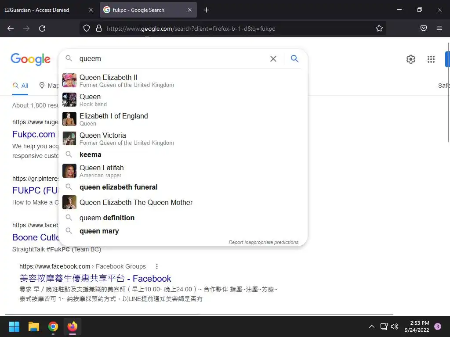Click Report inappropriate predictions link
This screenshot has width=450, height=337.
[264, 242]
